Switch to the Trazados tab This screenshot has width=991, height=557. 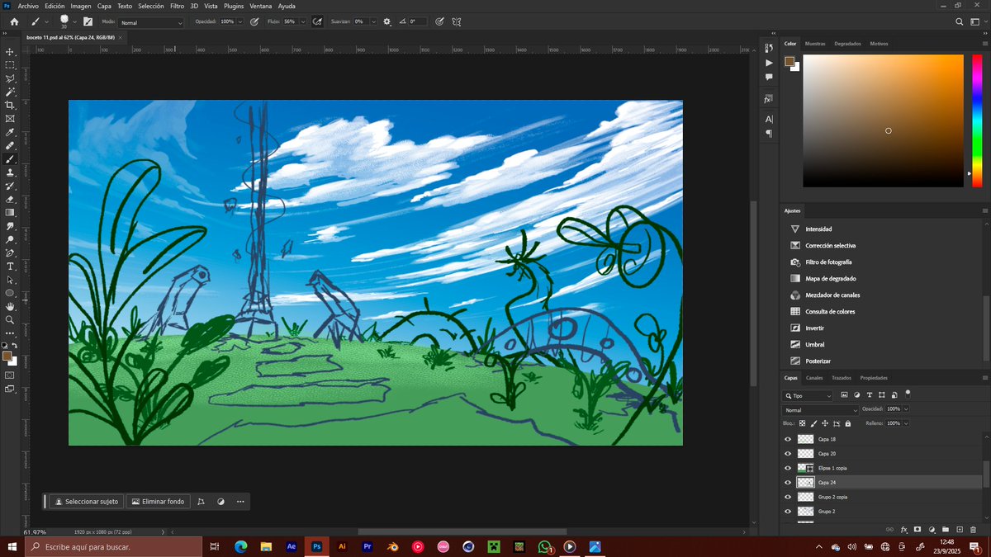coord(842,378)
